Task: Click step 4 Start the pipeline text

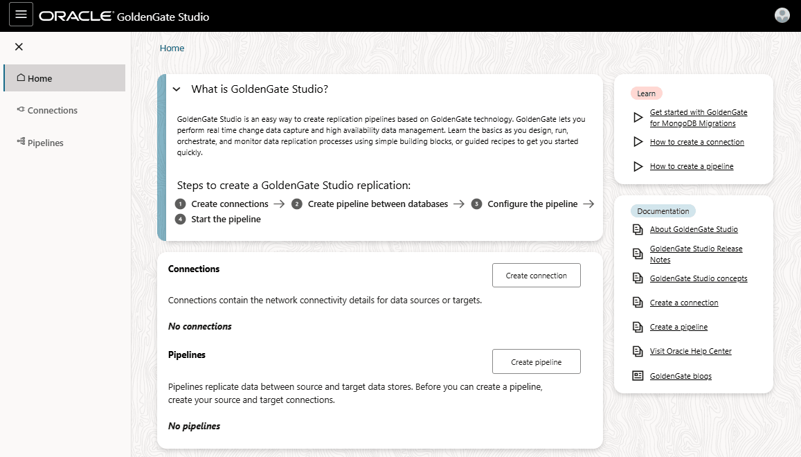Action: click(226, 219)
